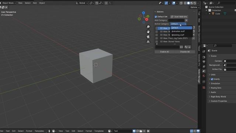Uncheck the Default Set checkbox
Image resolution: width=236 pixels, height=133 pixels.
click(156, 17)
